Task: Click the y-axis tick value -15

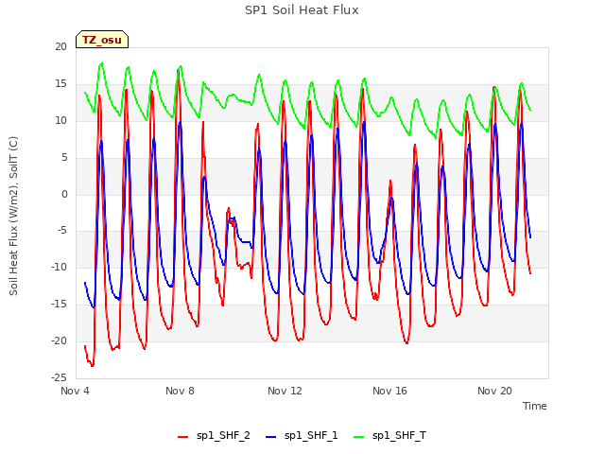Action: click(x=59, y=305)
